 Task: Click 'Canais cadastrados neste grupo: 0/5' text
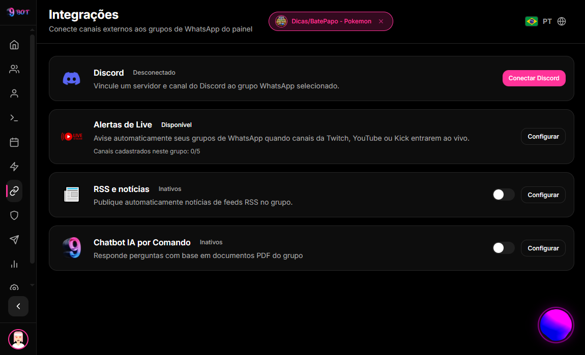tap(147, 151)
